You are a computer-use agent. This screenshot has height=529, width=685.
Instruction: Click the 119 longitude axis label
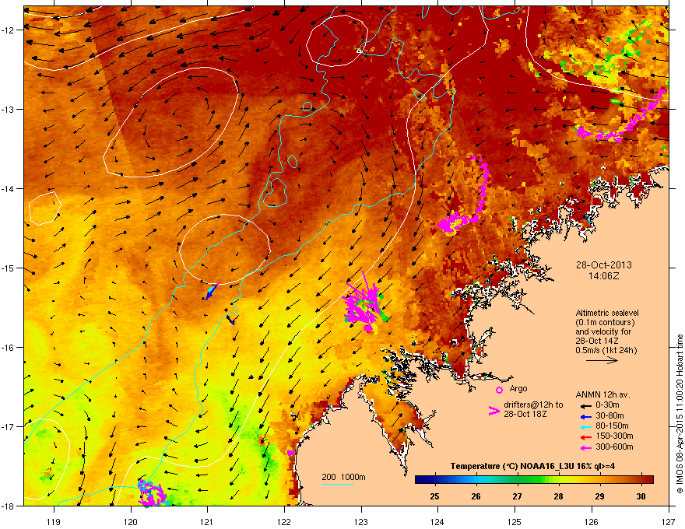[x=53, y=521]
